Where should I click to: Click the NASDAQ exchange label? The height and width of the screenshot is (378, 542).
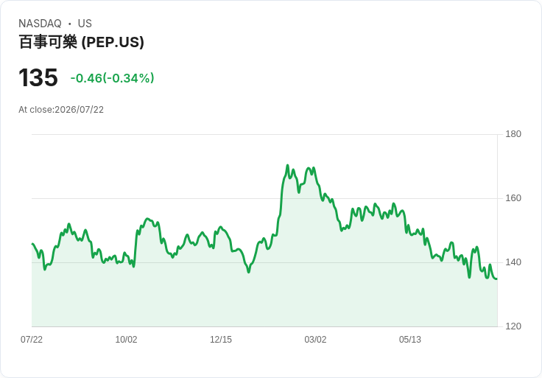(x=40, y=24)
